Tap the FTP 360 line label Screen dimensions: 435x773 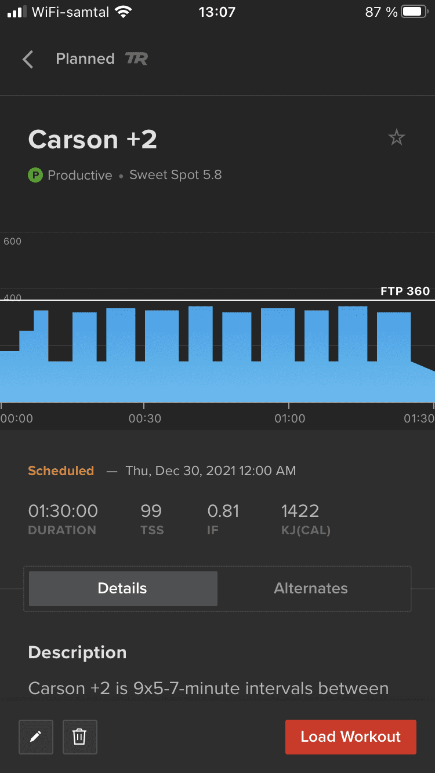[x=405, y=291]
